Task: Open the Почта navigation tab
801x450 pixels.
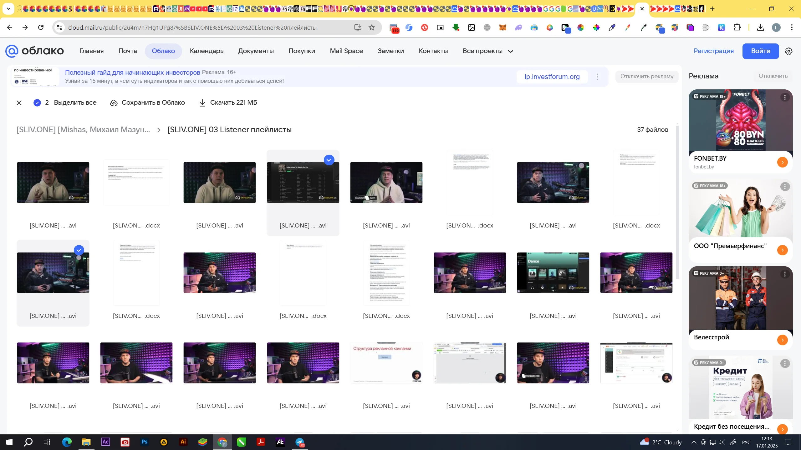Action: click(128, 51)
